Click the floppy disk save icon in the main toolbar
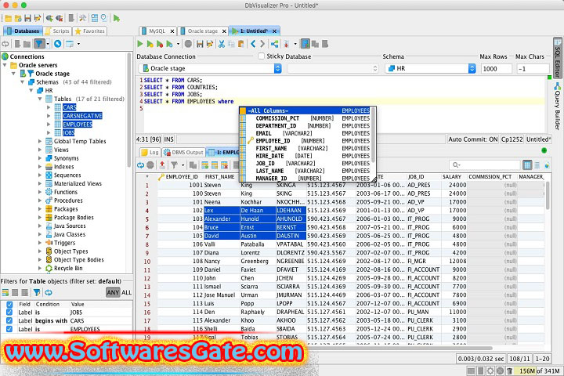Screen dimensions: 564x376 click(27, 18)
